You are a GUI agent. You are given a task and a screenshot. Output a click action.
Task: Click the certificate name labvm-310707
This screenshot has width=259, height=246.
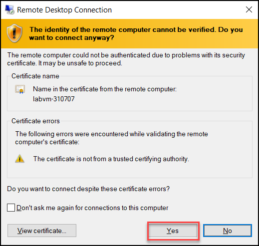pos(54,99)
